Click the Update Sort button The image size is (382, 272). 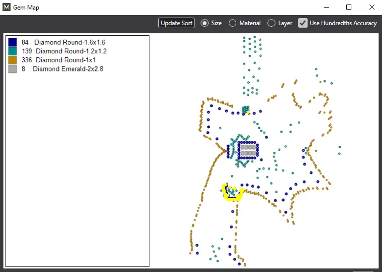tap(176, 23)
